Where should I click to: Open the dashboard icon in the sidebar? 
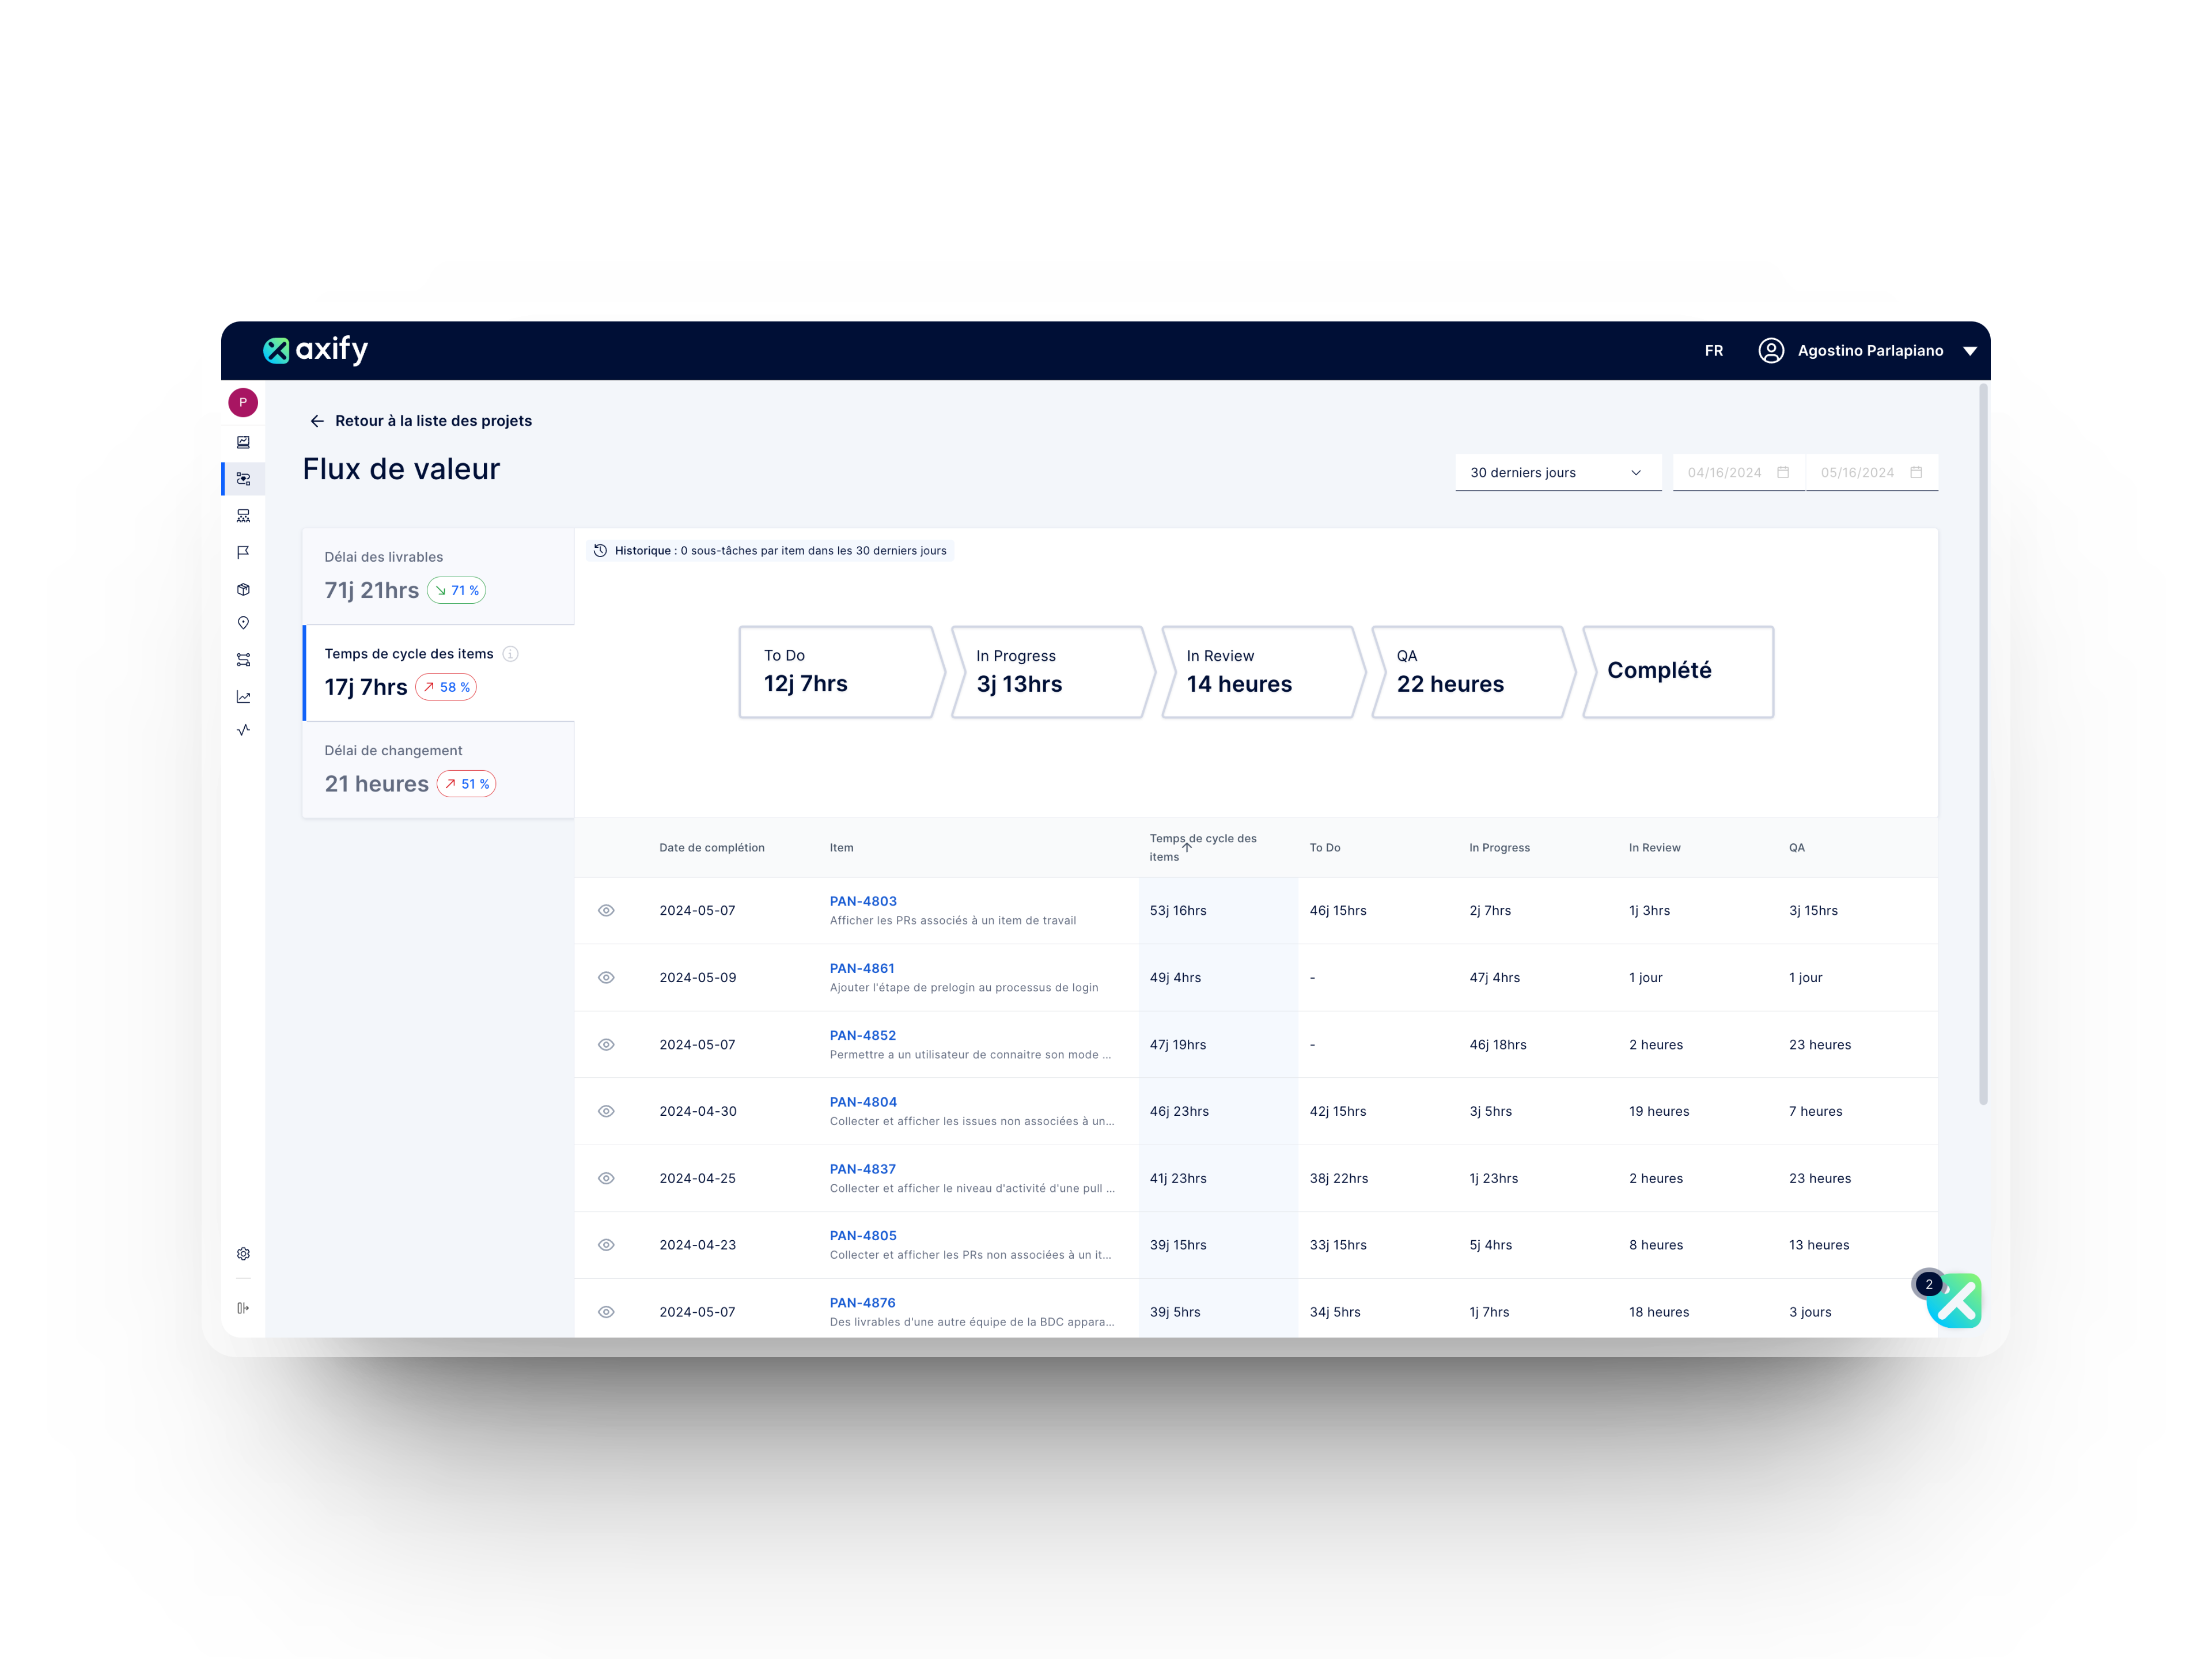[x=243, y=442]
